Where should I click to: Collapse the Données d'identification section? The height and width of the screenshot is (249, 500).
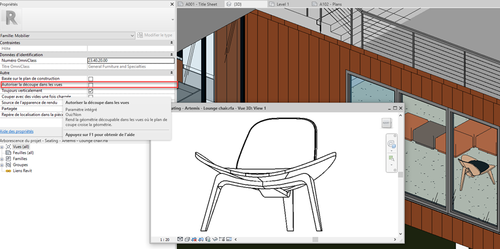pos(171,54)
